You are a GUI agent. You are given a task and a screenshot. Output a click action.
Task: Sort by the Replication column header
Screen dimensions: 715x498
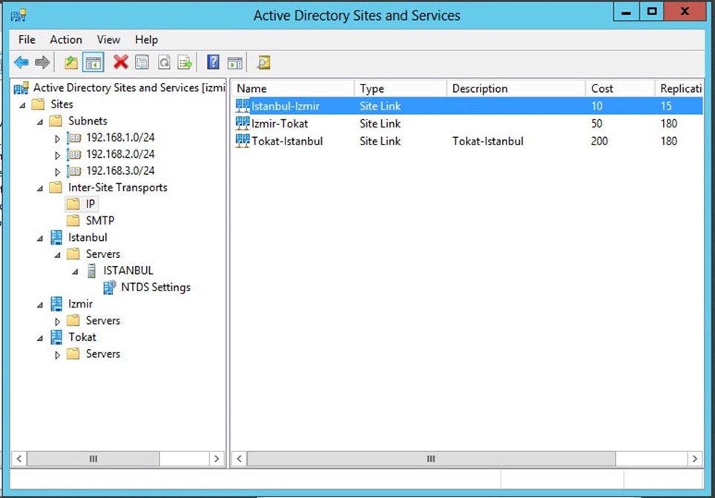click(679, 88)
